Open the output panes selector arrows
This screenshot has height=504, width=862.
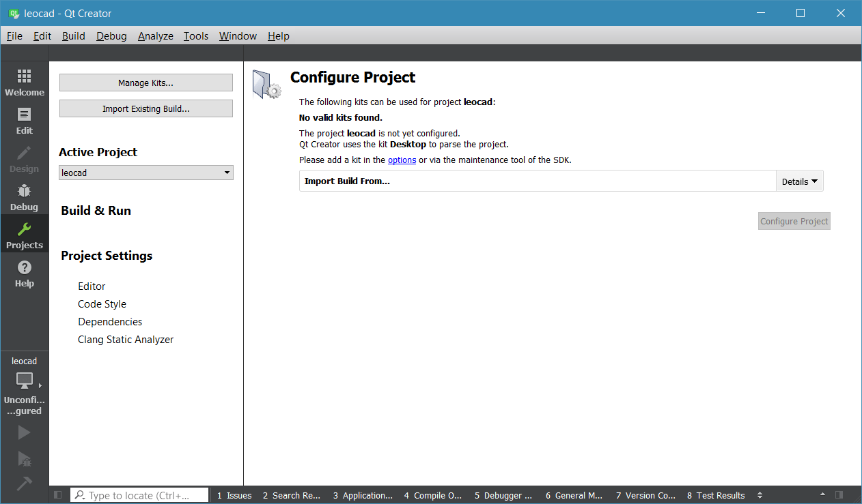tap(760, 495)
